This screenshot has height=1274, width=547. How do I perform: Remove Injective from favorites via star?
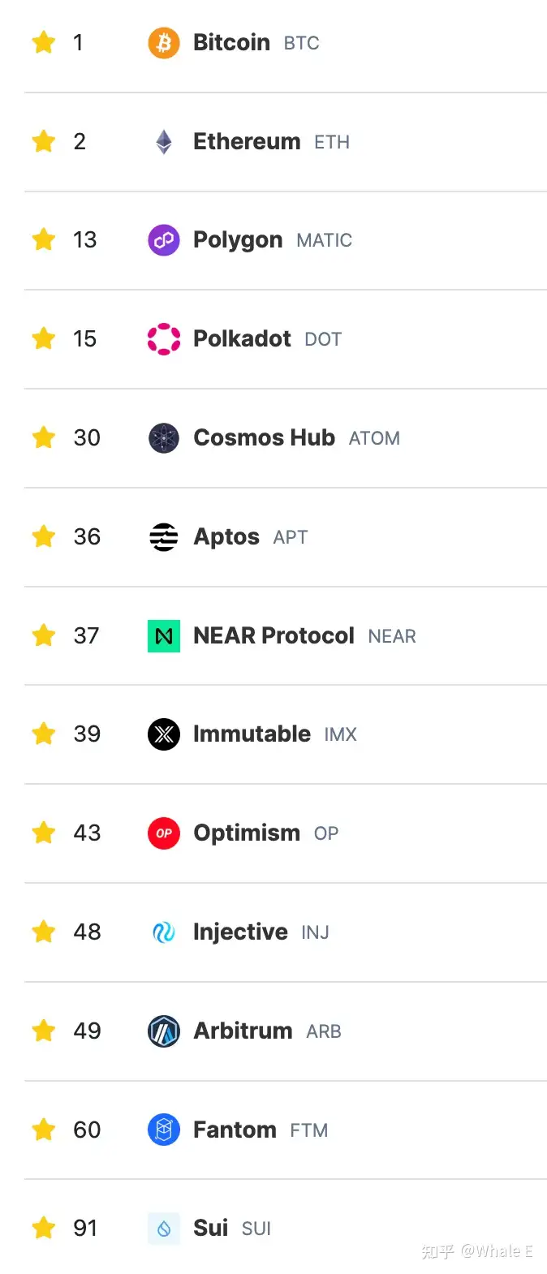[44, 932]
